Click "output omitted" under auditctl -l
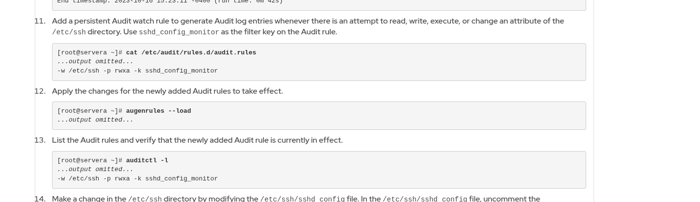The width and height of the screenshot is (700, 202). [x=95, y=169]
